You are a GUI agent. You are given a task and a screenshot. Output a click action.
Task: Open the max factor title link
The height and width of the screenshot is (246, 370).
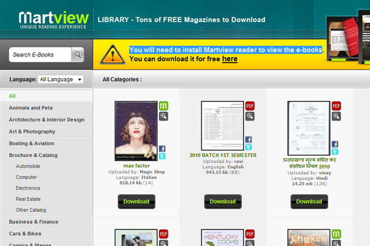[x=136, y=165]
